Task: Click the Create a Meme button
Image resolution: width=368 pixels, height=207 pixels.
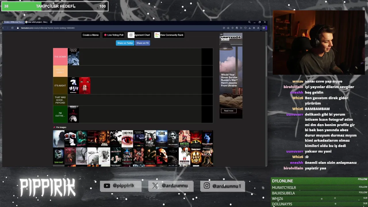Action: coord(91,35)
